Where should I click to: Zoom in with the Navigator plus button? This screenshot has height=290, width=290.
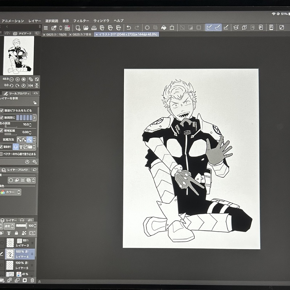click(x=17, y=79)
